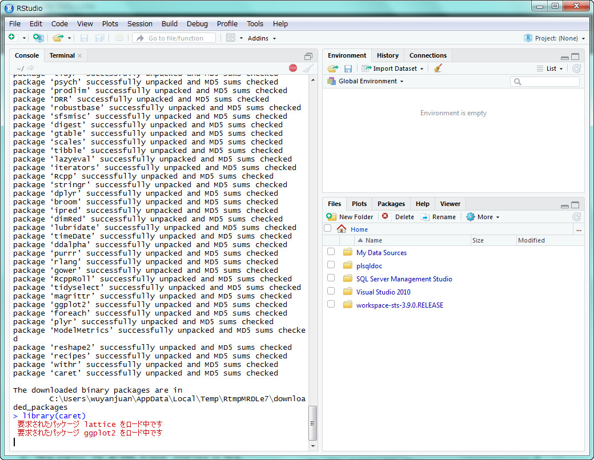The image size is (594, 460).
Task: Open the Workspace panes dropdown arrow
Action: (241, 38)
